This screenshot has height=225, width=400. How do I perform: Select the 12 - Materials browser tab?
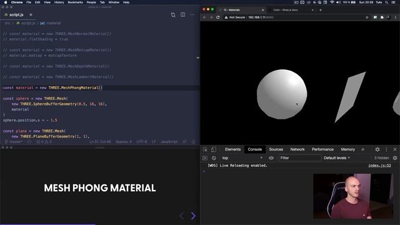coord(241,10)
